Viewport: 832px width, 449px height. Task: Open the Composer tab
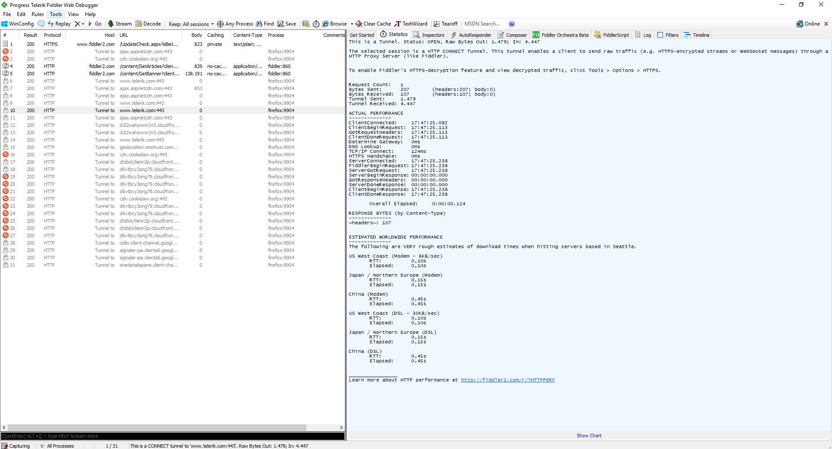point(512,35)
